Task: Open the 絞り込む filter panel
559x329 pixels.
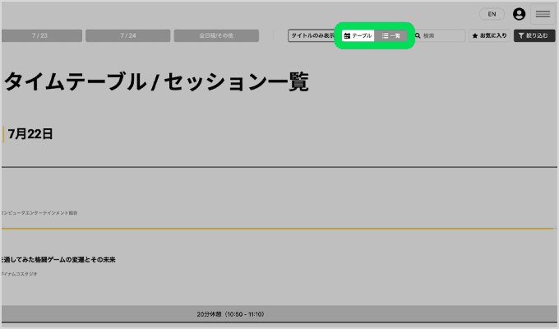Action: coord(534,35)
